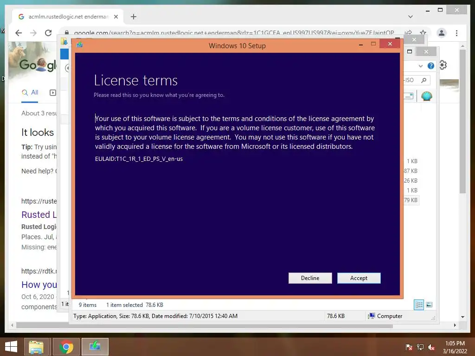Open File Explorer help icon
This screenshot has height=356, width=475.
tap(431, 66)
